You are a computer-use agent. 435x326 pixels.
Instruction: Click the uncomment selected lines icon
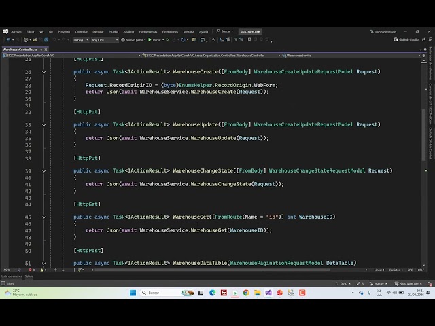pyautogui.click(x=241, y=40)
